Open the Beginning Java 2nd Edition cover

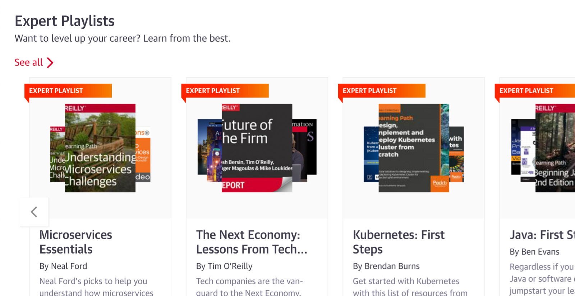point(555,148)
